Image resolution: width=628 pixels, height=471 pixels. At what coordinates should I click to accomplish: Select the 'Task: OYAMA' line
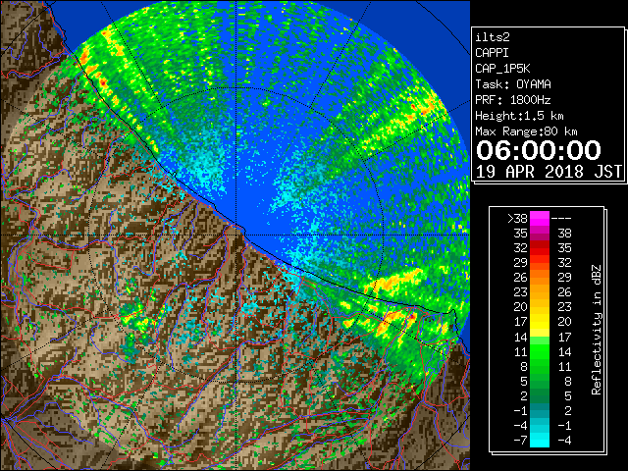pos(513,84)
